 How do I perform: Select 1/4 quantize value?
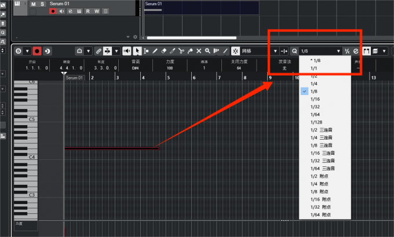[x=325, y=83]
